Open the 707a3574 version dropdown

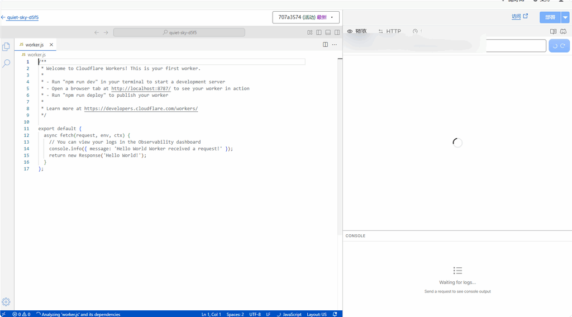(306, 17)
